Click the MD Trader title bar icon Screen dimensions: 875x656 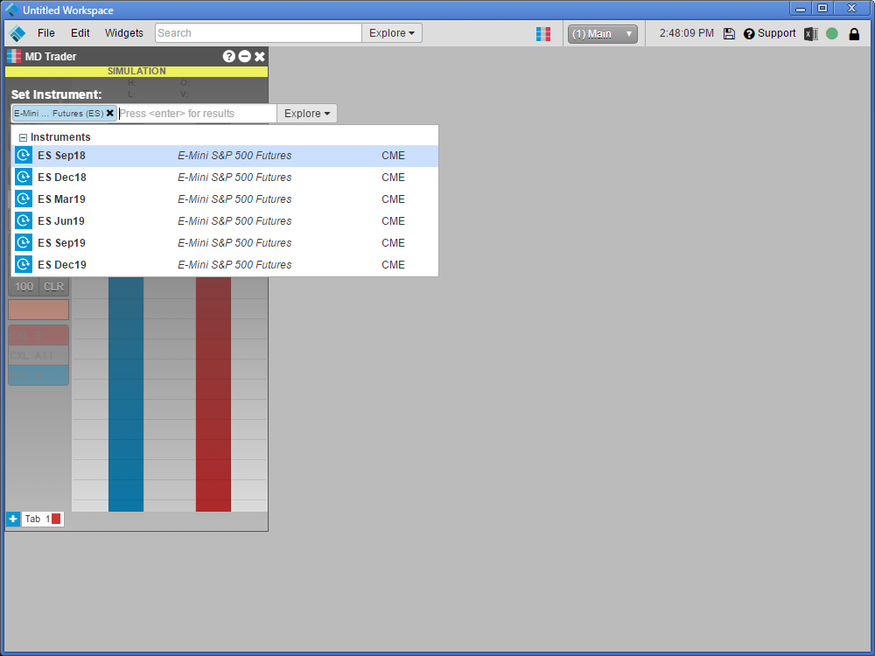(14, 56)
